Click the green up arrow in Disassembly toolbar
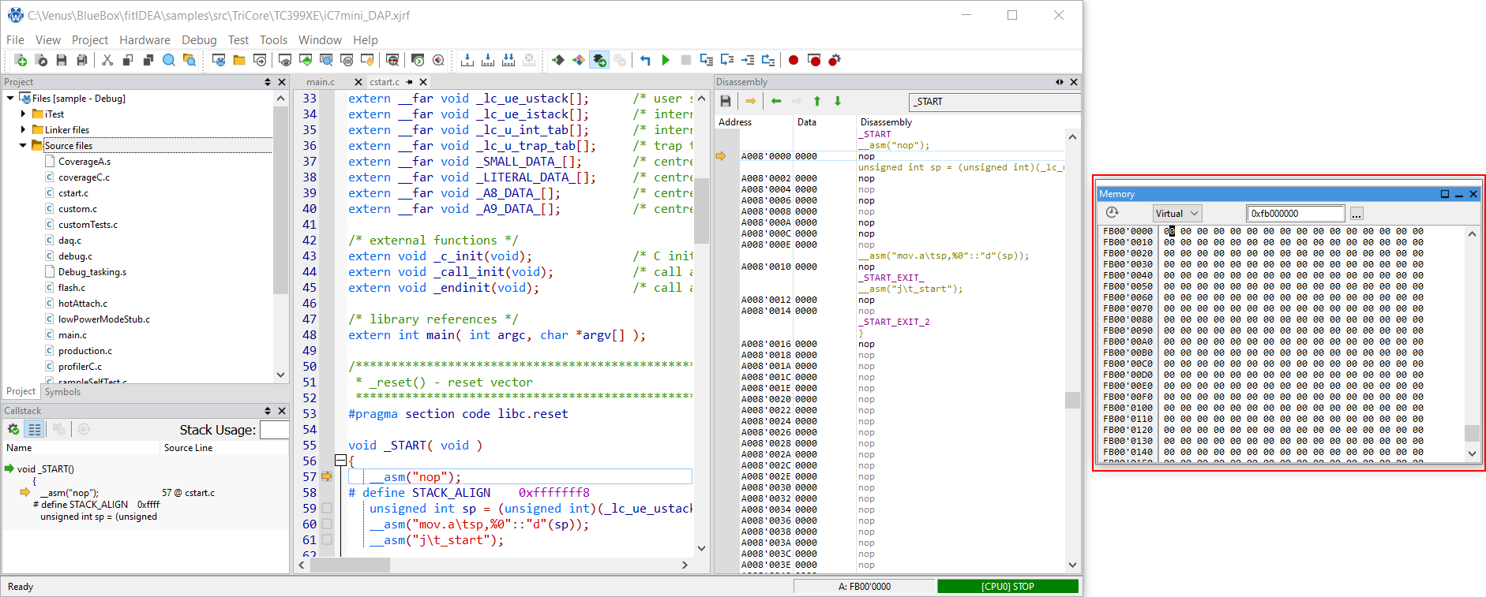The height and width of the screenshot is (597, 1486). [817, 101]
